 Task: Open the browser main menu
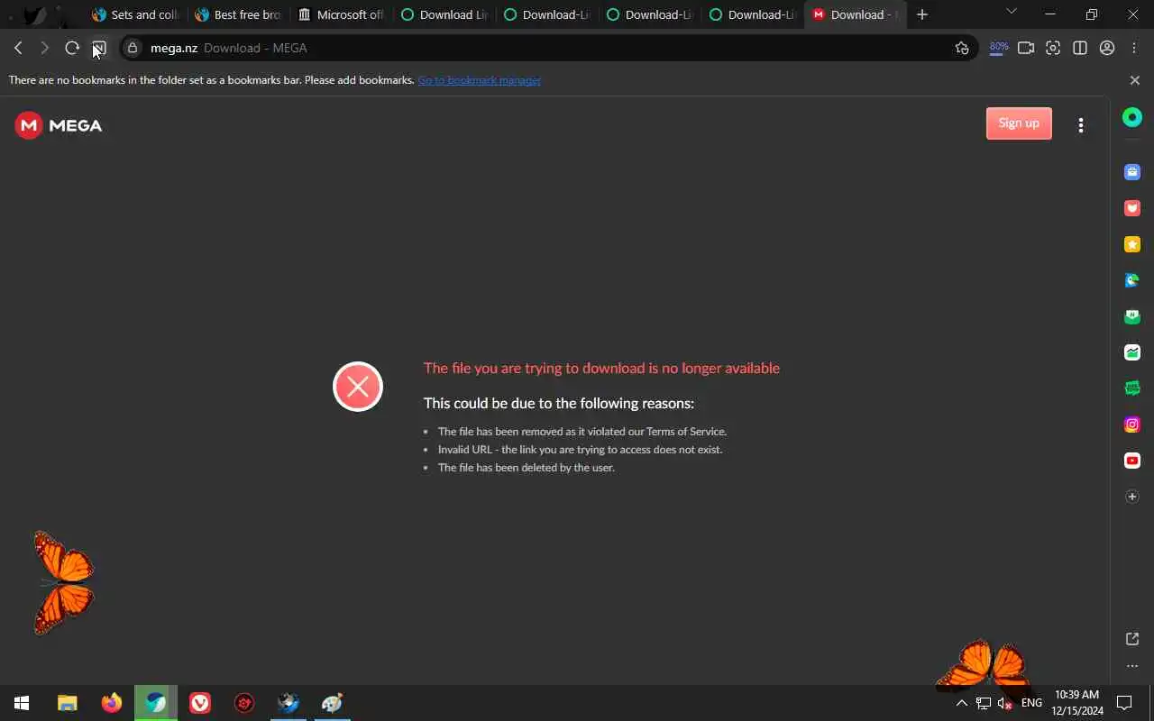coord(1134,48)
